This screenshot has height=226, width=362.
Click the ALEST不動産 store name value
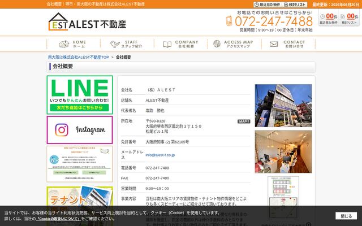157,101
